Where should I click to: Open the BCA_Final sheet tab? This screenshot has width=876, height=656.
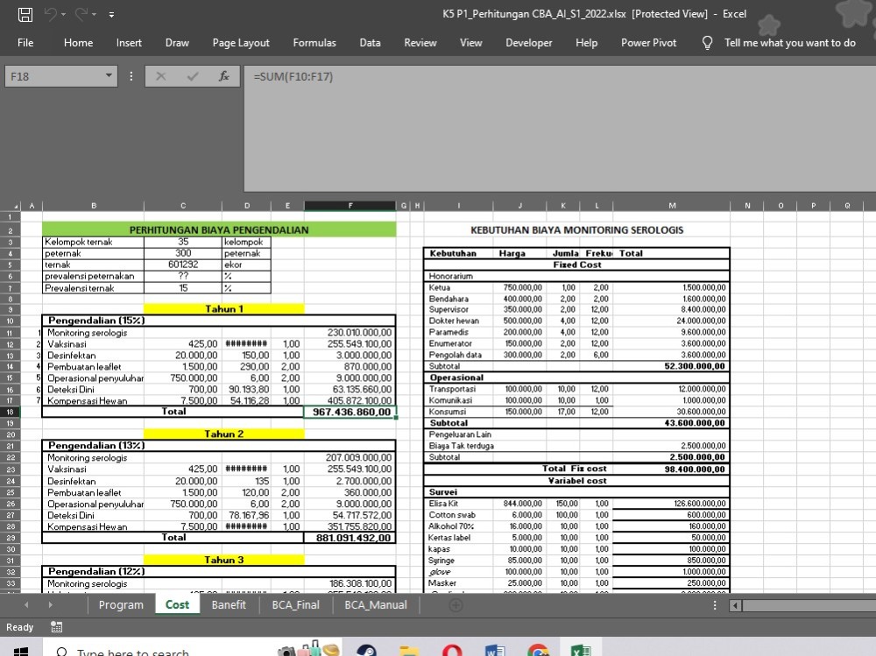click(295, 604)
